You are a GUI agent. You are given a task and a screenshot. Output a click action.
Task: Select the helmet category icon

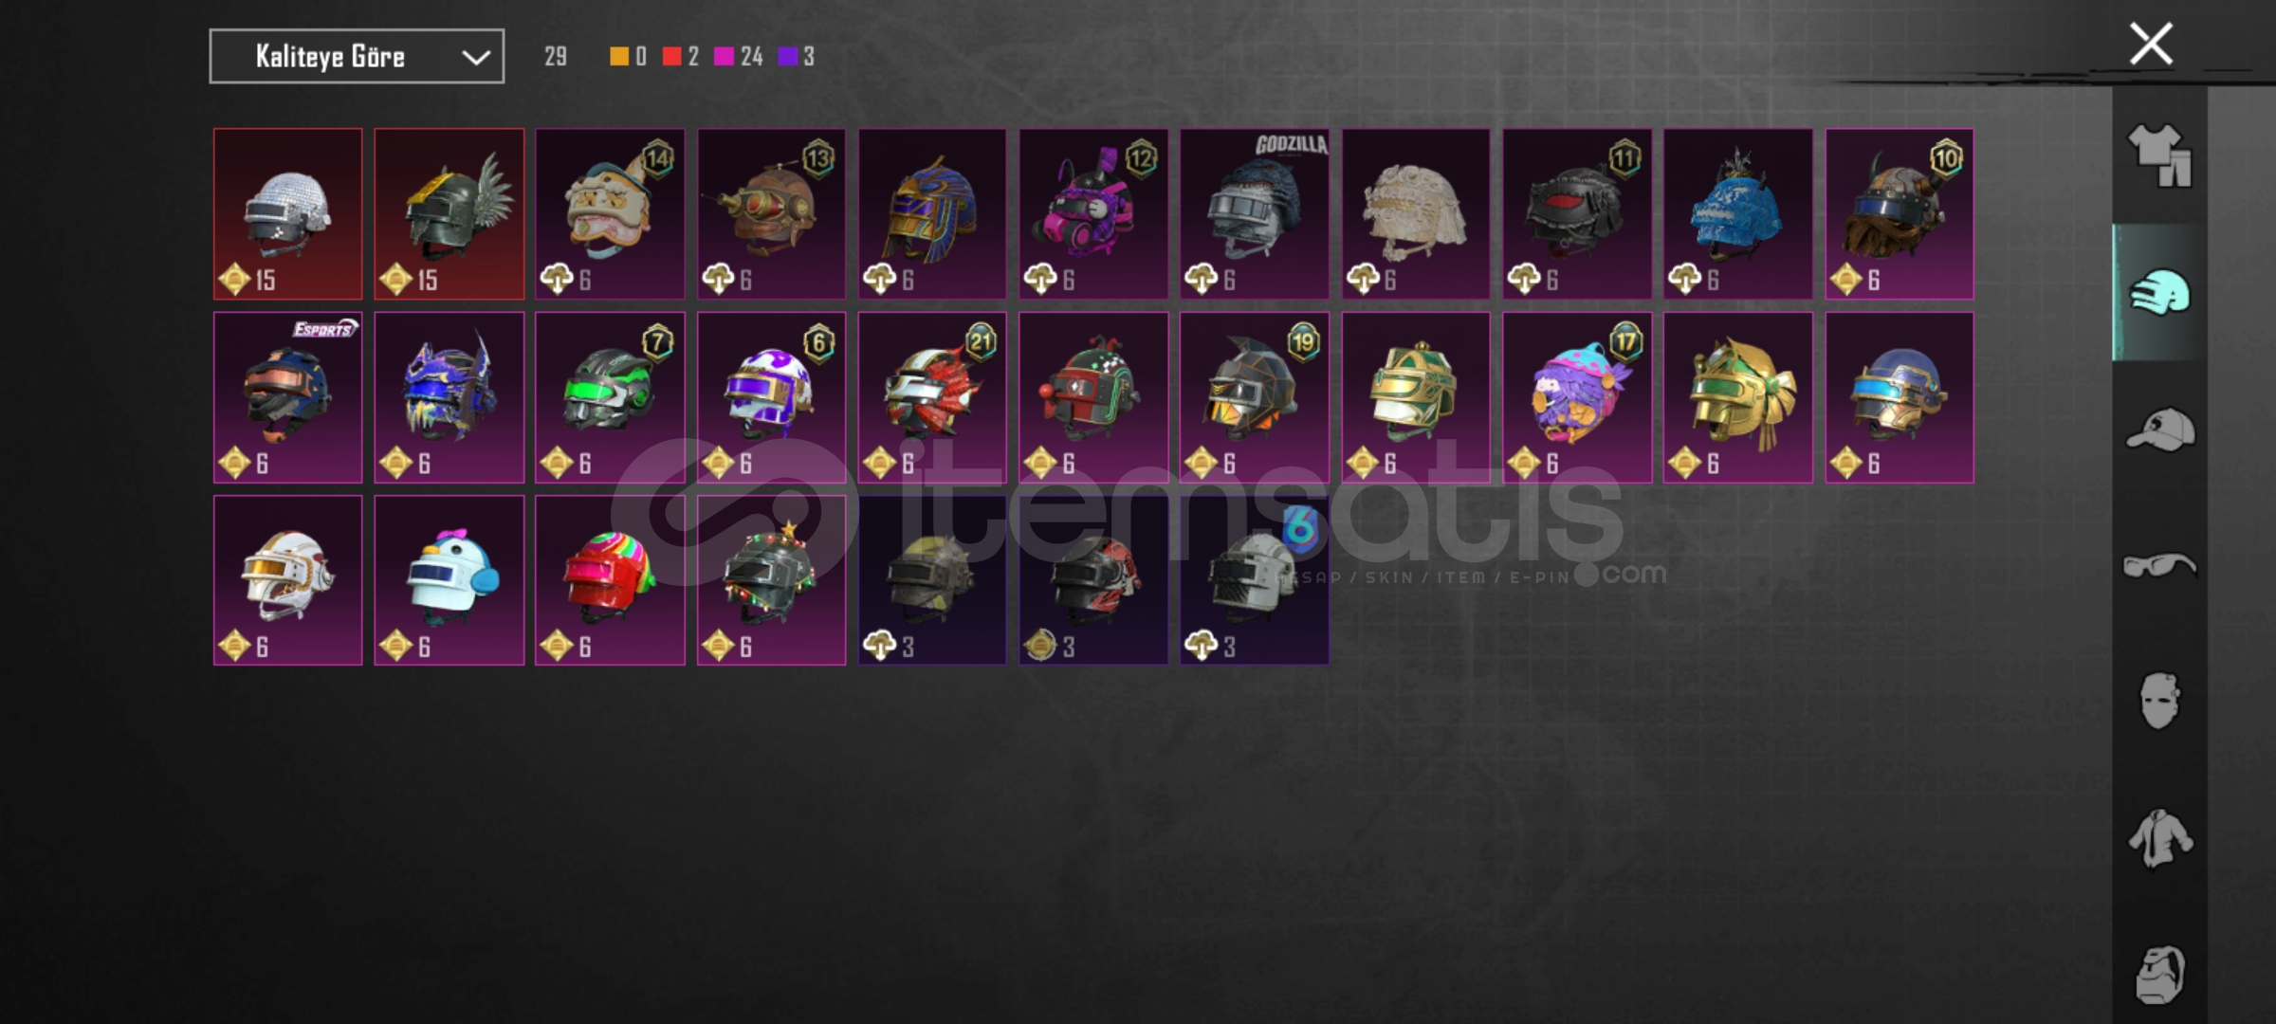(2160, 292)
